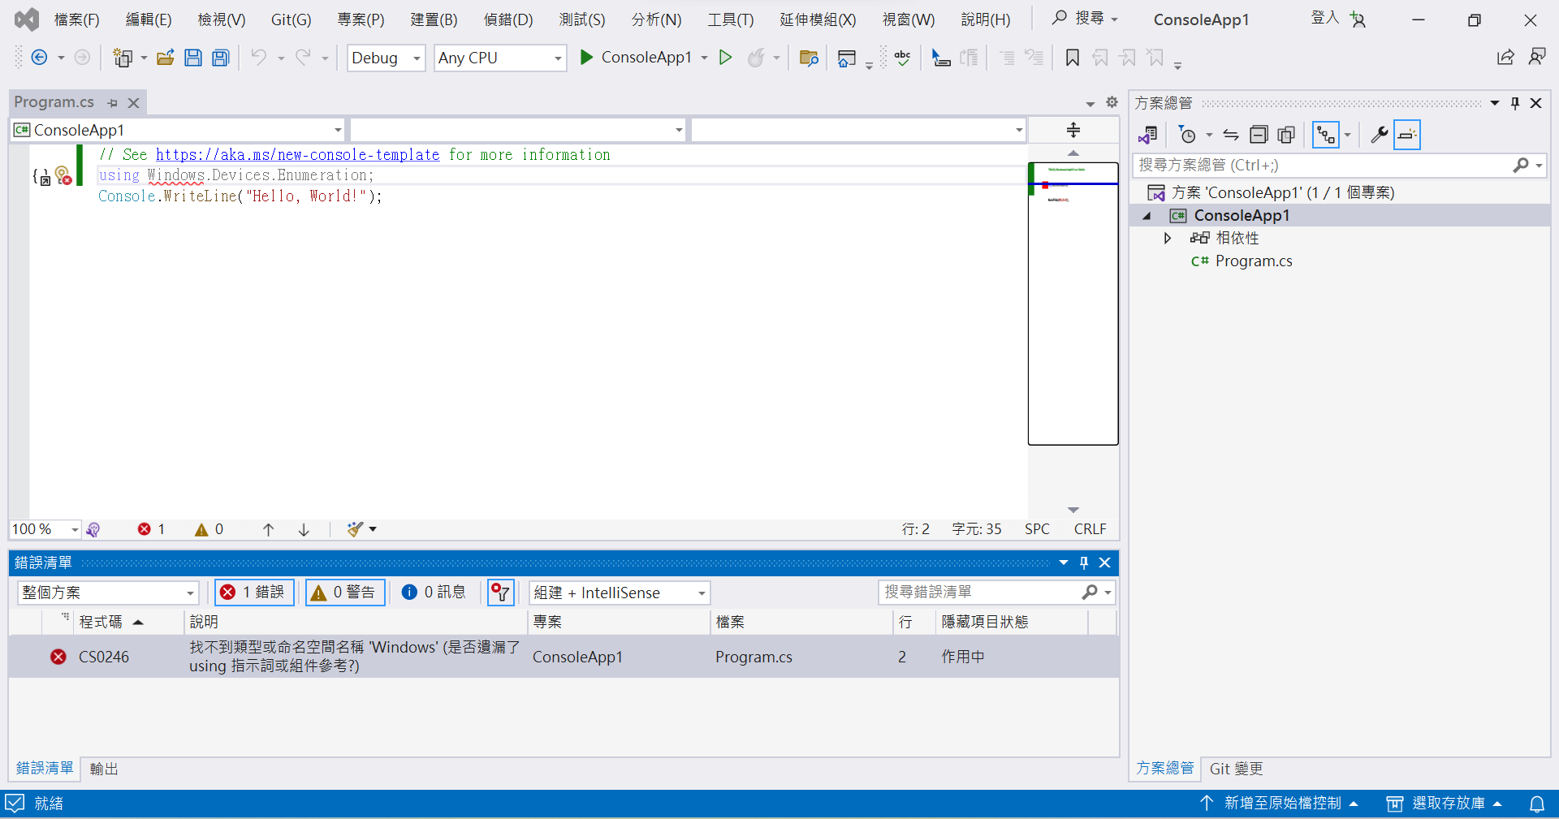Toggle the error list build filter funnel icon
Screen dimensions: 1559x819
501,593
